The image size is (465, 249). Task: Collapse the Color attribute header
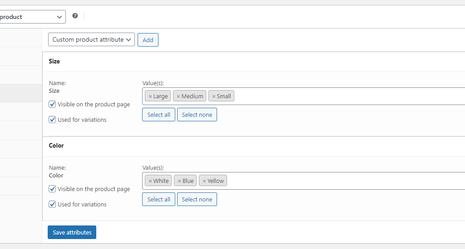point(253,146)
